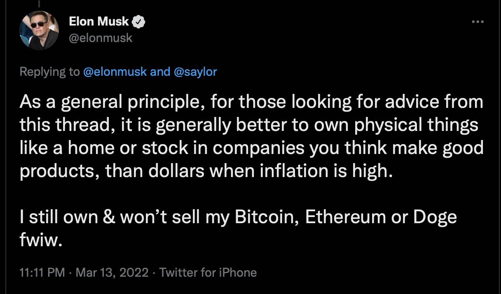Click the @elonmusk handle under the name
Image resolution: width=501 pixels, height=294 pixels.
coord(101,38)
